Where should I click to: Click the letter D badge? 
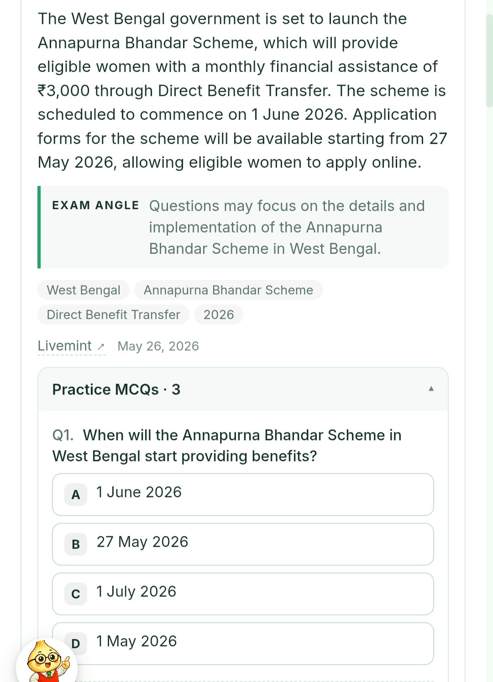76,644
